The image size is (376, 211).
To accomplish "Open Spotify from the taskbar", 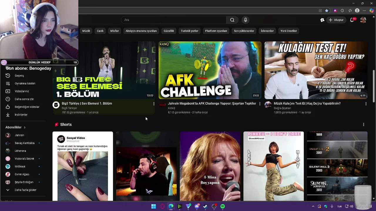I will (x=223, y=206).
